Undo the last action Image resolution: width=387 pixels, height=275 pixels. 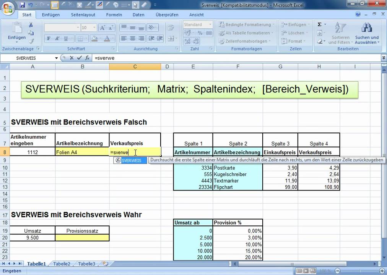30,5
